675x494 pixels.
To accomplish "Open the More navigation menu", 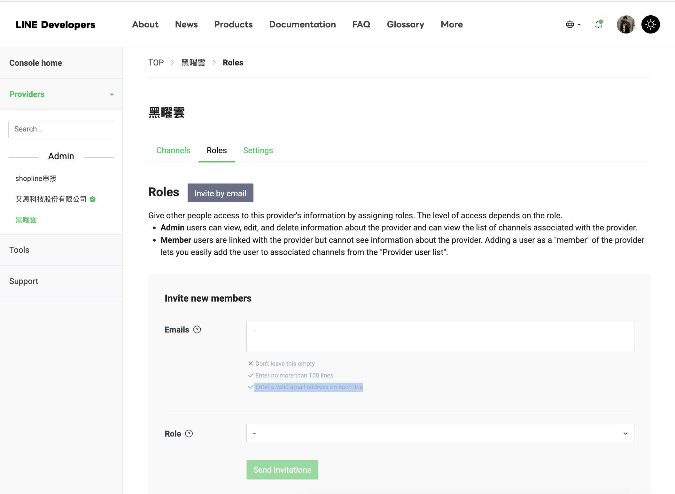I will pyautogui.click(x=452, y=25).
